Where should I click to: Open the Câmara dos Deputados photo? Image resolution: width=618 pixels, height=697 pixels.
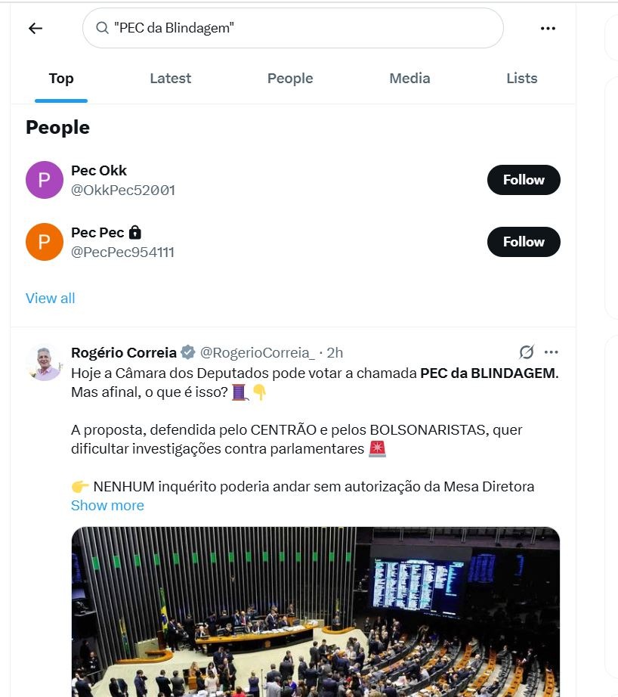pyautogui.click(x=316, y=611)
